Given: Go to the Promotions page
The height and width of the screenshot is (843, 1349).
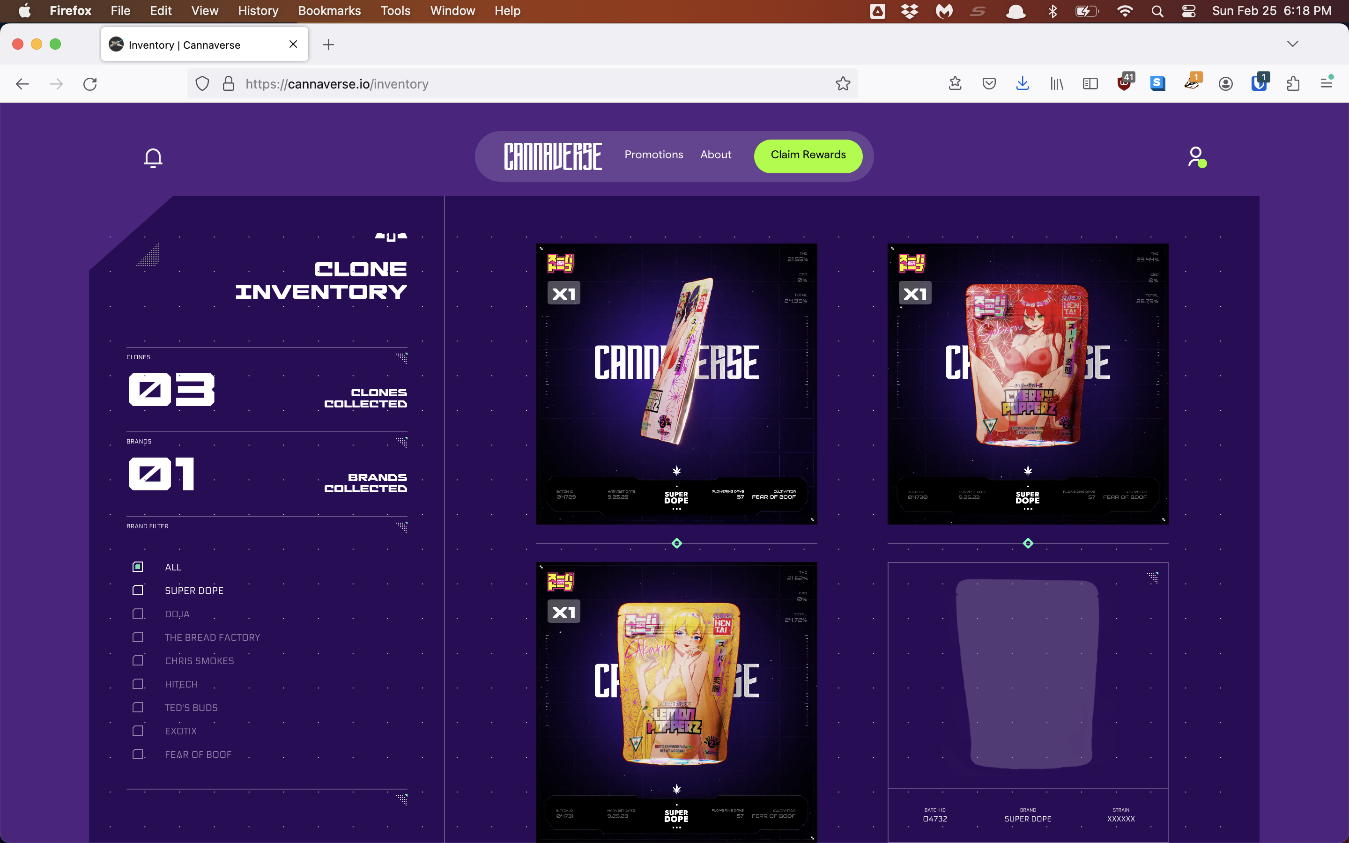Looking at the screenshot, I should 653,155.
